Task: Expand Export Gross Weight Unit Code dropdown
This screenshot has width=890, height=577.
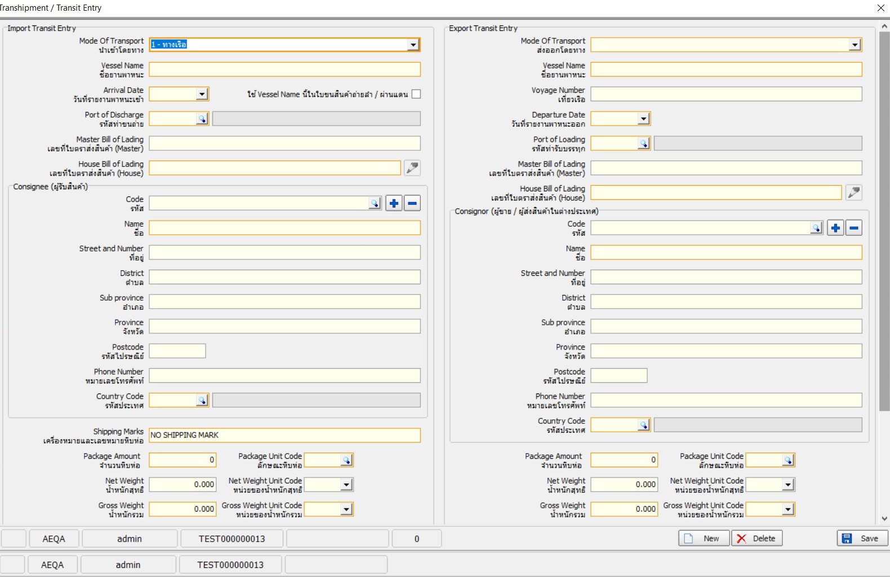Action: coord(789,509)
